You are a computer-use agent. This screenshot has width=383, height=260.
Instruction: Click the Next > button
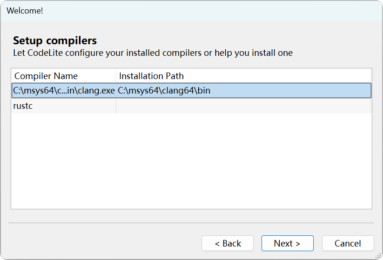pyautogui.click(x=287, y=243)
